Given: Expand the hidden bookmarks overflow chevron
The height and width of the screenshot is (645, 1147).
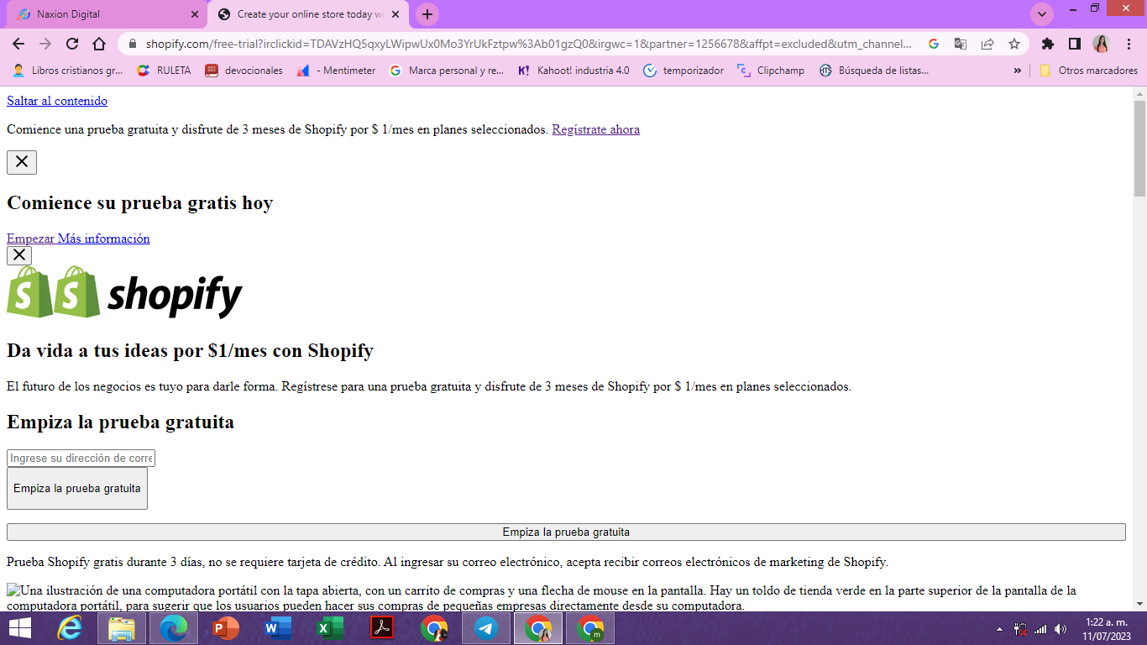Looking at the screenshot, I should tap(1018, 71).
